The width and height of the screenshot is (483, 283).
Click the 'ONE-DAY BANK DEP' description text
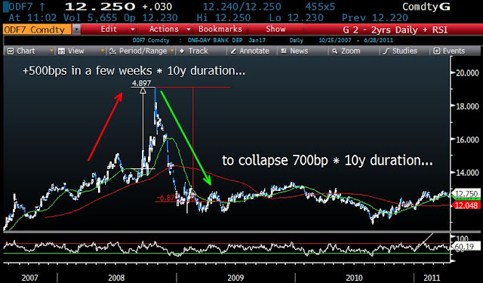coord(214,40)
